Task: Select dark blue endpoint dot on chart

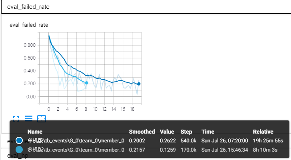Action: coord(139,84)
